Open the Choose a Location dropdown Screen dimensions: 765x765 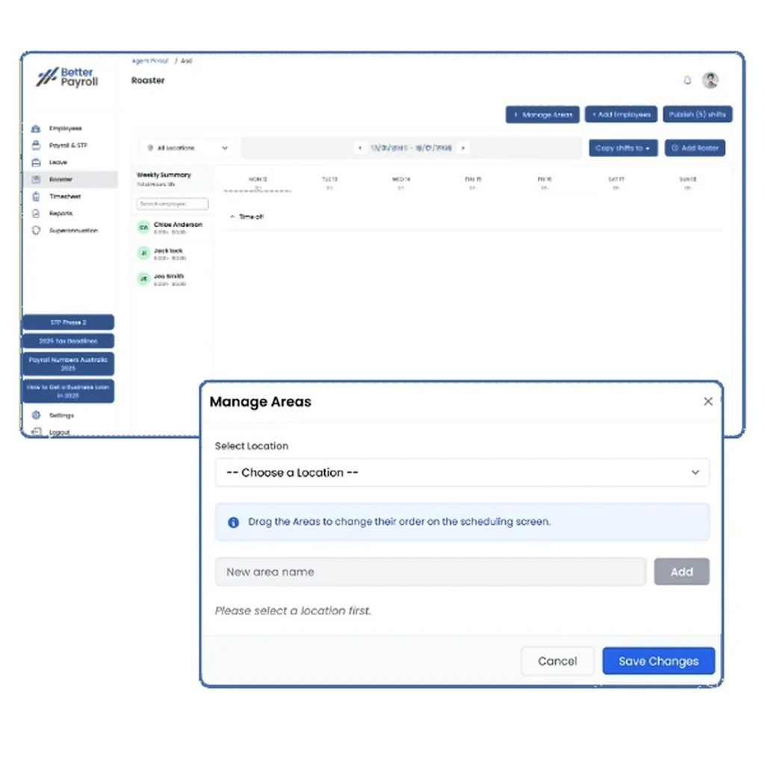[462, 472]
